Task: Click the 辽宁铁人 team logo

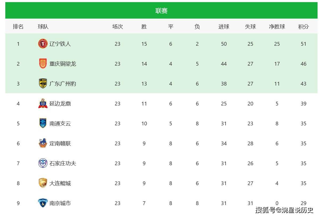Action: pos(43,44)
